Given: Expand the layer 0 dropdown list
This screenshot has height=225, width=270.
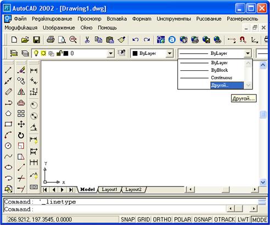Looking at the screenshot, I should point(110,53).
